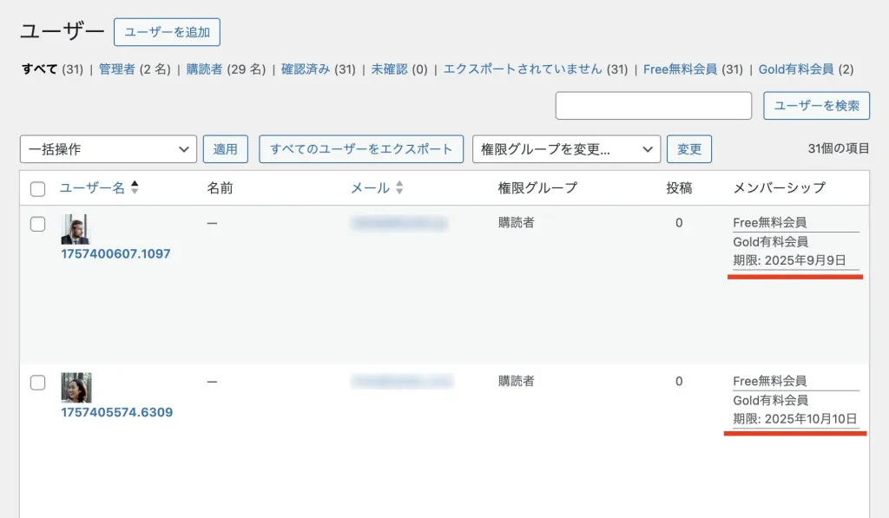Toggle the select-all users checkbox
The width and height of the screenshot is (889, 518).
pyautogui.click(x=37, y=189)
